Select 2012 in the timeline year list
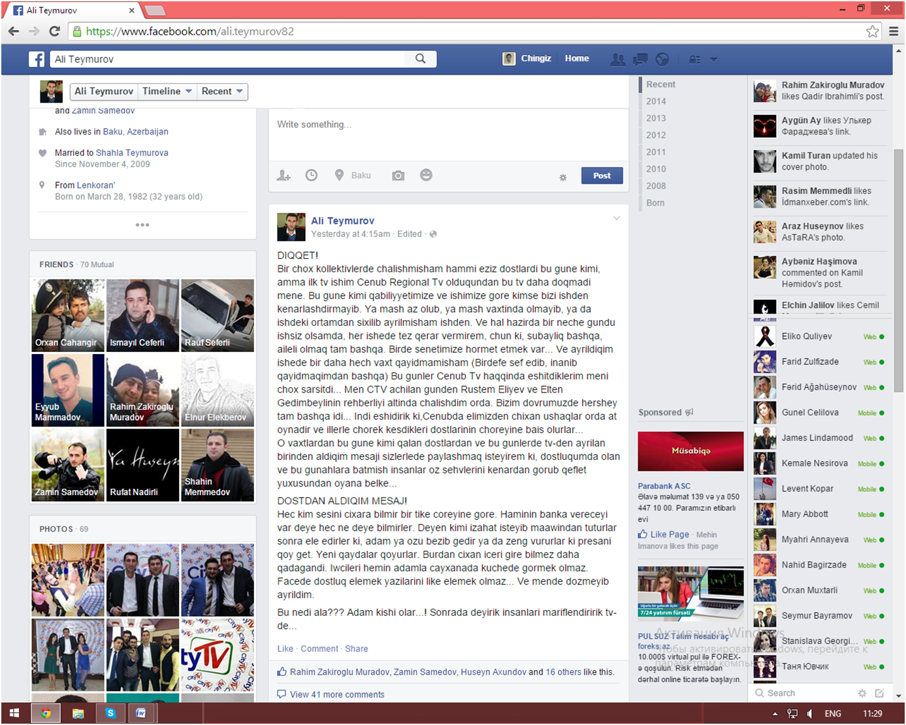The image size is (906, 725). (x=656, y=135)
